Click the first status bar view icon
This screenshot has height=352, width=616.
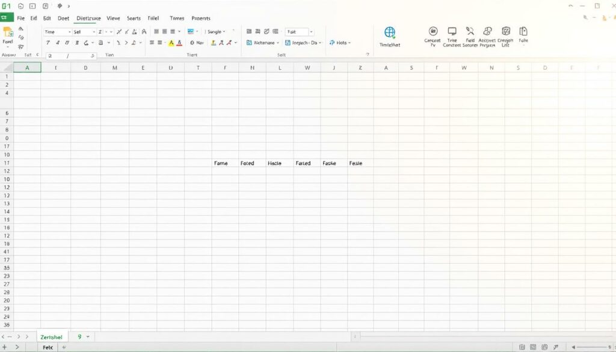click(522, 347)
